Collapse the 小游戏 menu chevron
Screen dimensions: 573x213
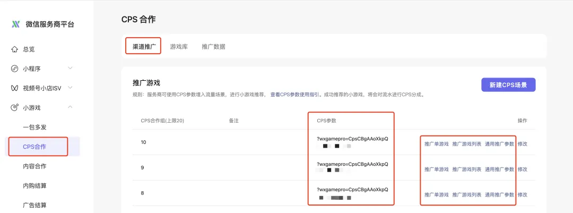click(71, 107)
